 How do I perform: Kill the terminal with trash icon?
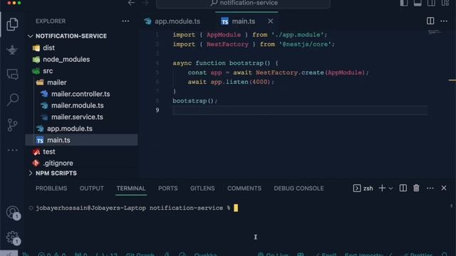(416, 188)
